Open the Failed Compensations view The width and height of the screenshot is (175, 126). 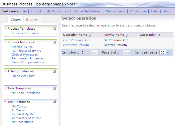[28, 62]
